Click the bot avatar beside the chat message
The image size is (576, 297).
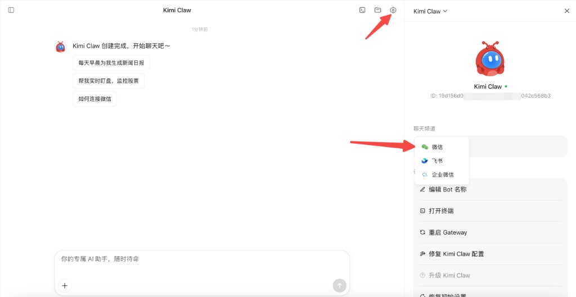coord(60,47)
